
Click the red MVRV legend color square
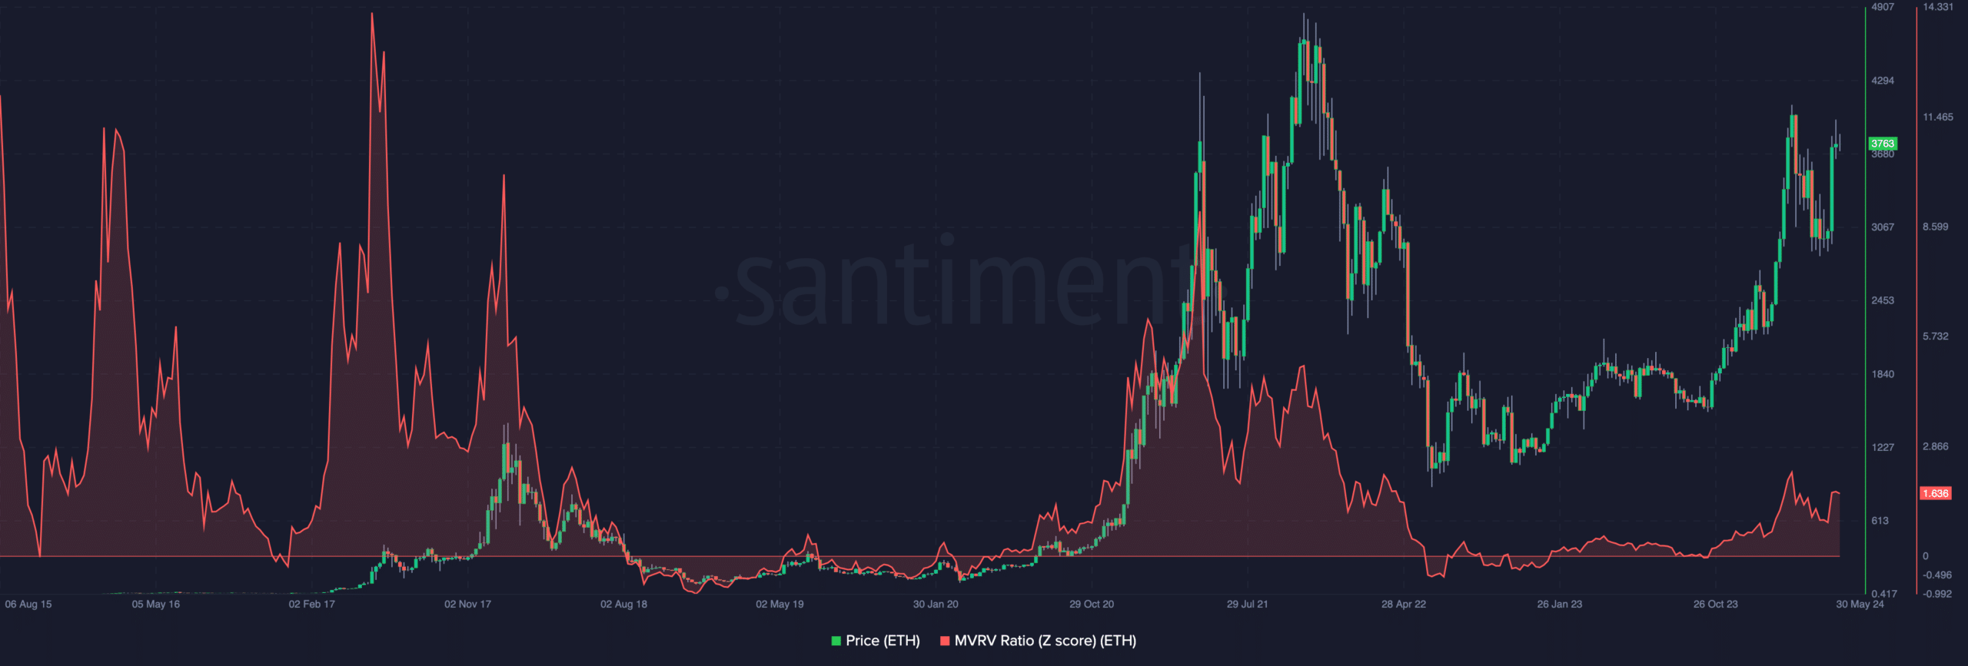pos(945,641)
